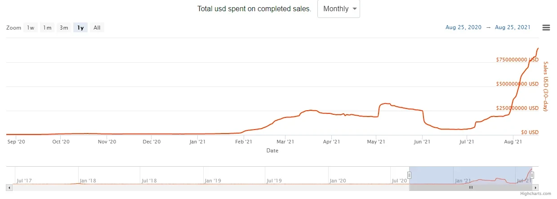Open the chart context hamburger menu

coord(546,28)
